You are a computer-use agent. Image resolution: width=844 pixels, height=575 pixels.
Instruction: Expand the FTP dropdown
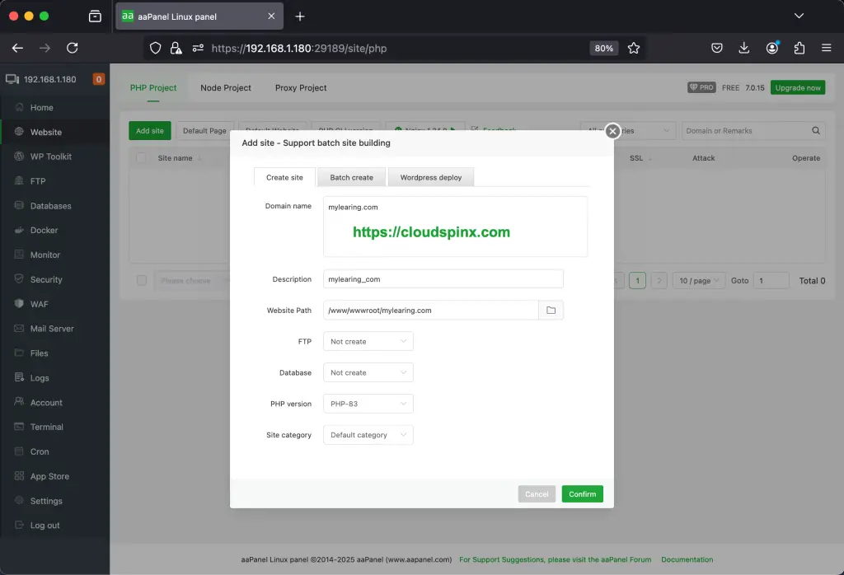368,342
